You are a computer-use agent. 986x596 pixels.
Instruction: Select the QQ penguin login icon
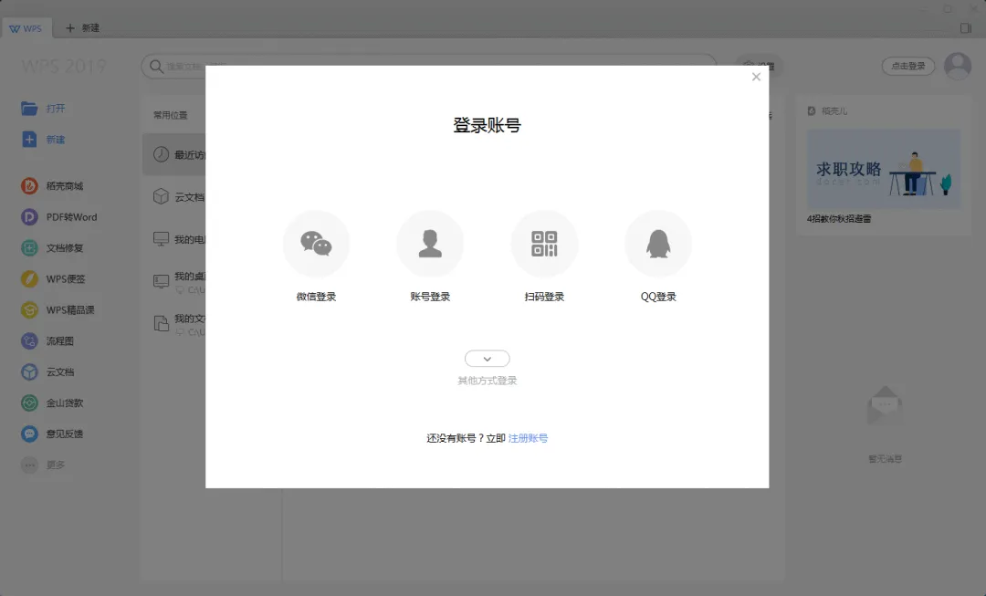tap(658, 244)
